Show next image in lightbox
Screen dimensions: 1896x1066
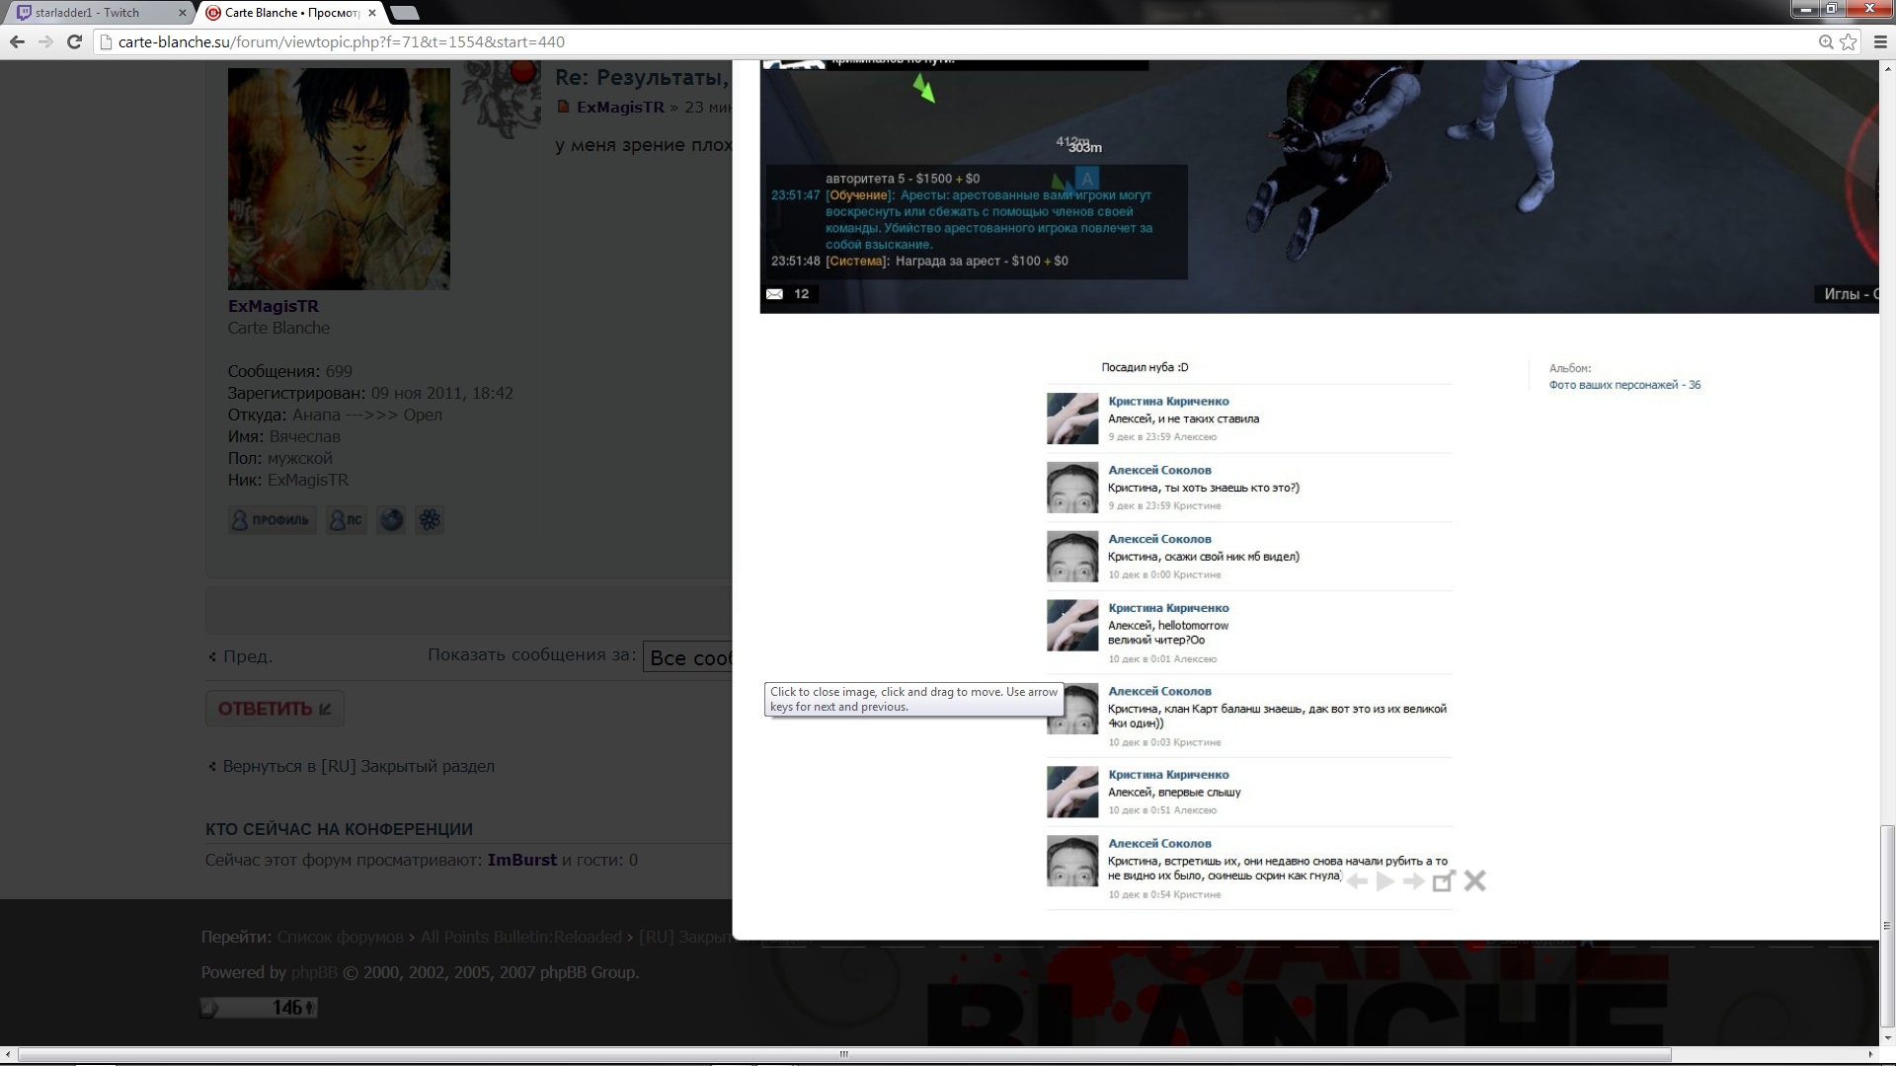1413,881
